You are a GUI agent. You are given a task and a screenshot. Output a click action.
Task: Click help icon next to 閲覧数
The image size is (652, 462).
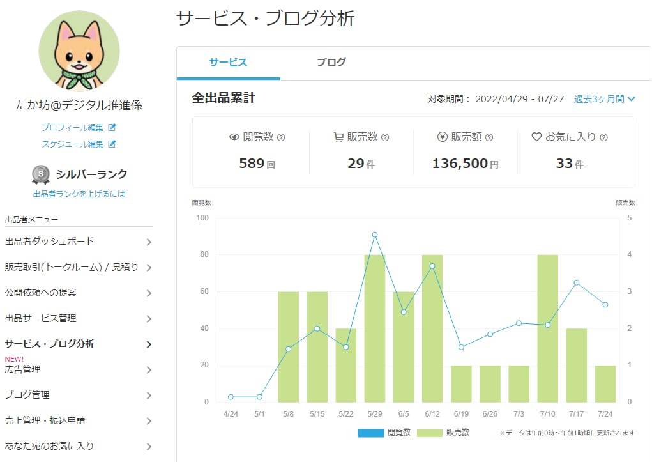(281, 137)
